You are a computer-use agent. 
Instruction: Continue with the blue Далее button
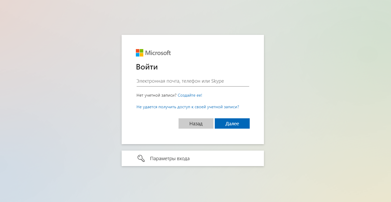232,123
